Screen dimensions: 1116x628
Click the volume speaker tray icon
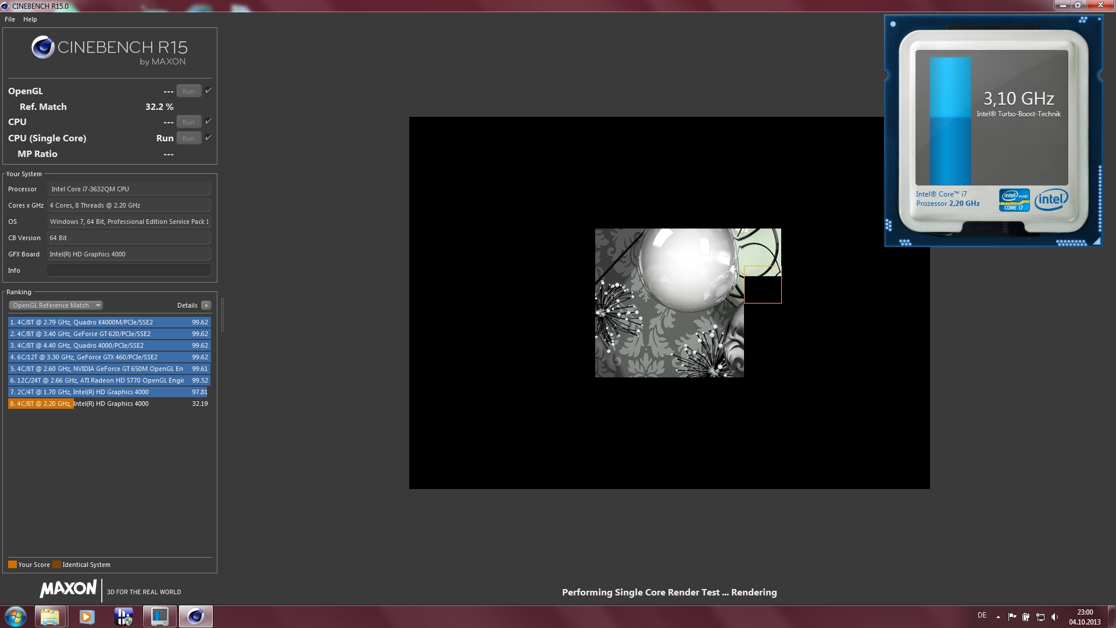coord(1055,617)
